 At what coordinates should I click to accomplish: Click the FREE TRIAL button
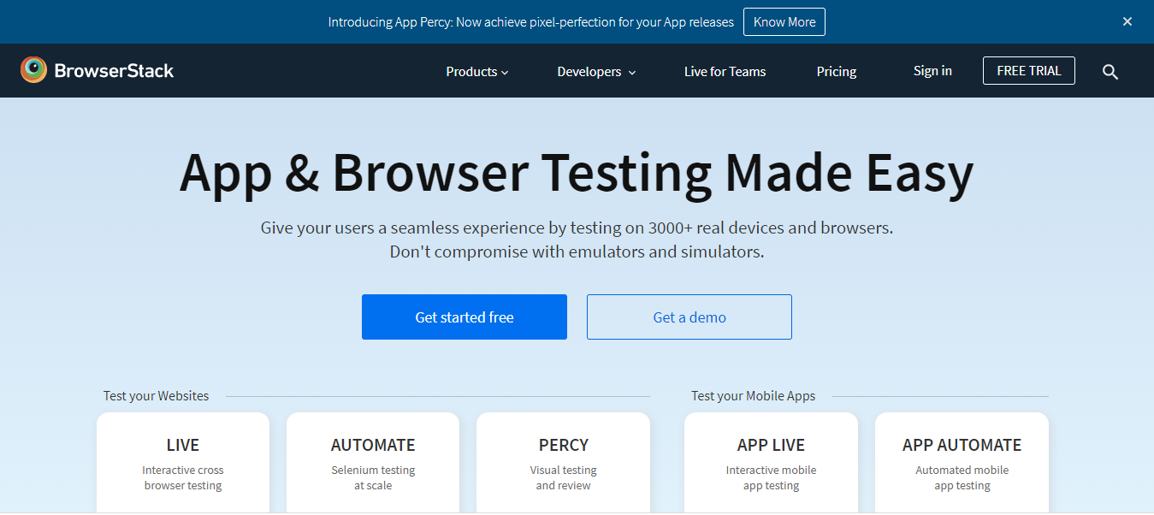click(x=1029, y=71)
